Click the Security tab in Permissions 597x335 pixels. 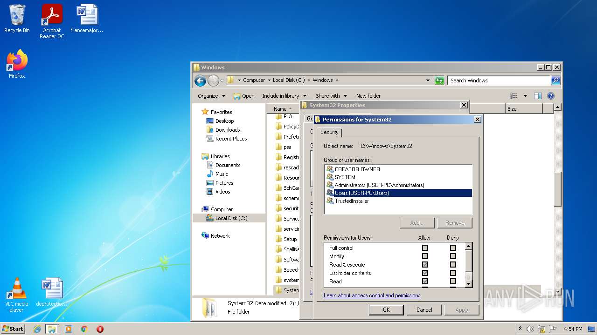(329, 132)
